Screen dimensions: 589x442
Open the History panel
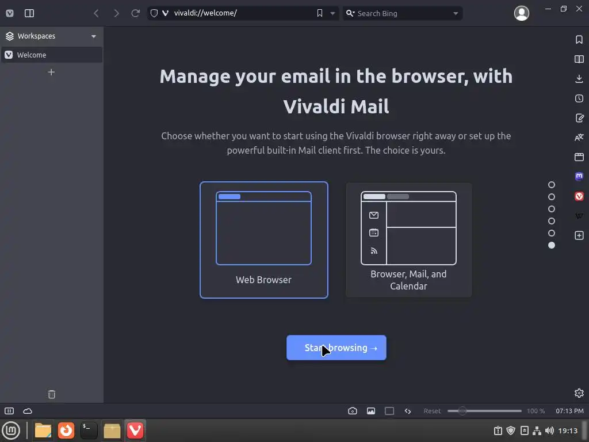[579, 98]
